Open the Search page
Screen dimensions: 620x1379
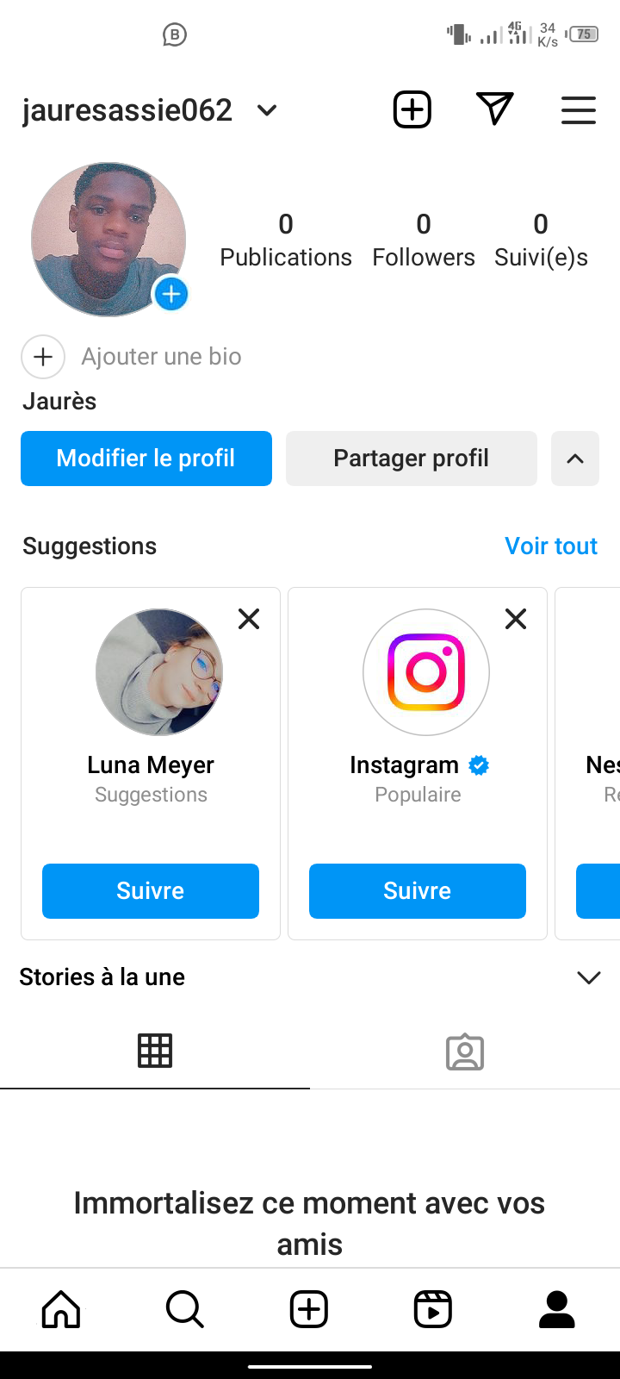point(184,1309)
